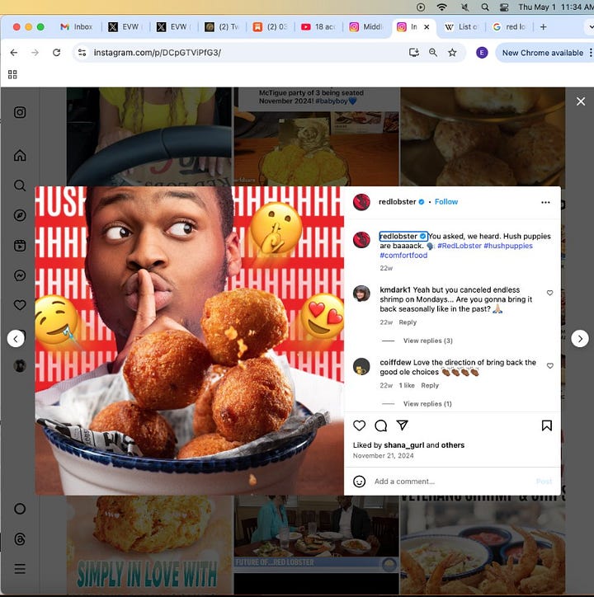Open coiffdew's avatar picture
This screenshot has height=597, width=594.
[361, 367]
